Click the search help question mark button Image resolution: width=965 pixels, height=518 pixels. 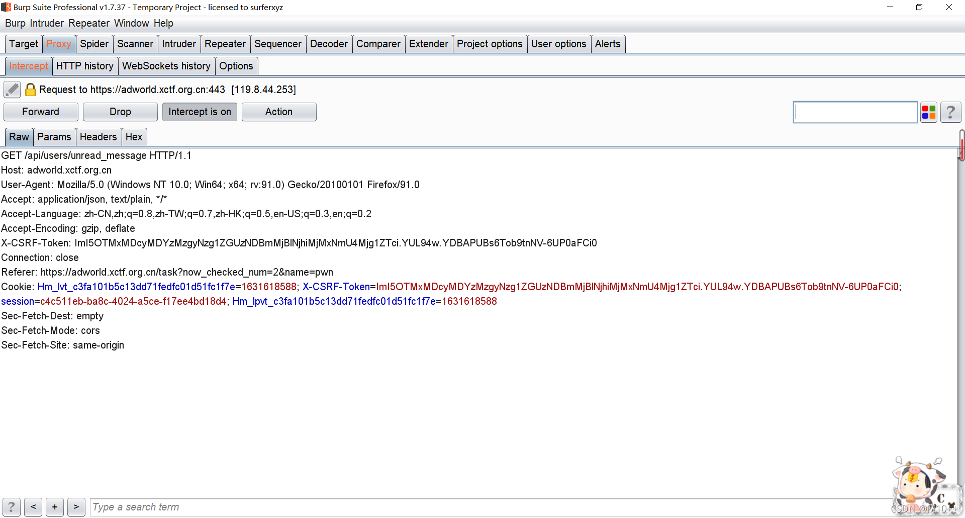tap(11, 507)
